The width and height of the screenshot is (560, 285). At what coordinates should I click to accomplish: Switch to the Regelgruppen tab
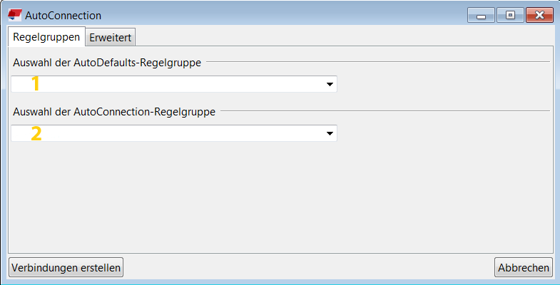(46, 37)
